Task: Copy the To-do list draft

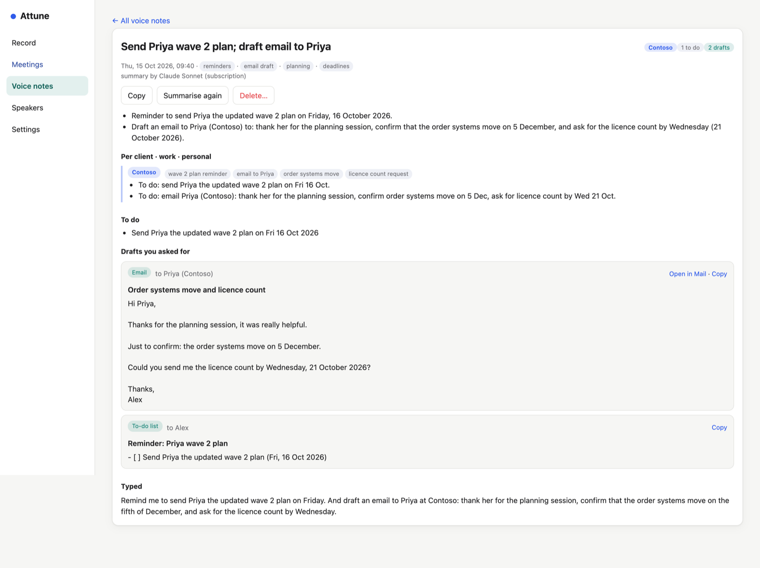Action: [719, 427]
